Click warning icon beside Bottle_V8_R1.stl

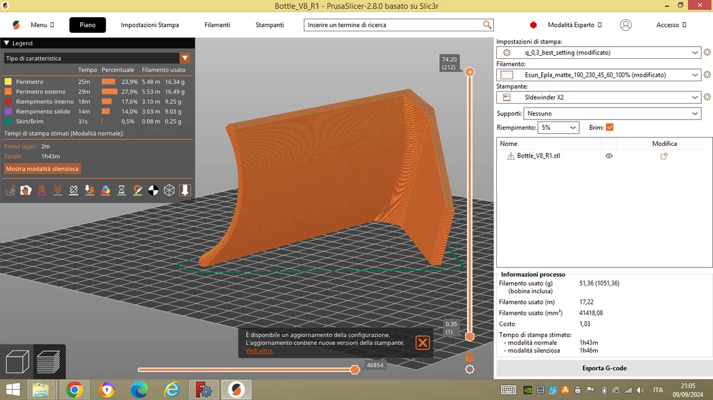pyautogui.click(x=510, y=156)
